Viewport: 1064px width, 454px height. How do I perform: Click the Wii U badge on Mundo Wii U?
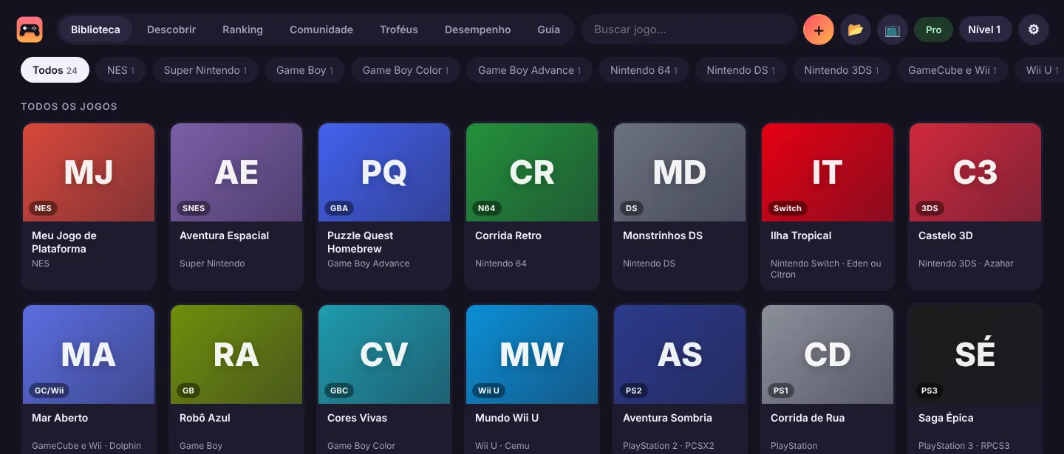(x=489, y=391)
